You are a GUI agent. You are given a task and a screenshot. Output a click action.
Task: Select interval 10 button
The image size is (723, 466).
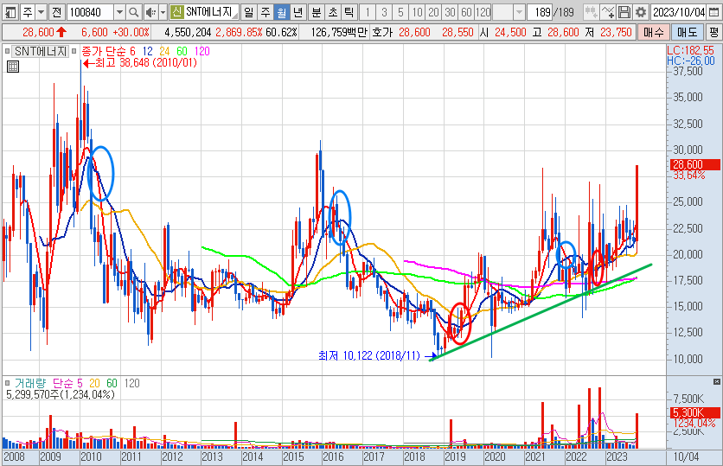(418, 12)
